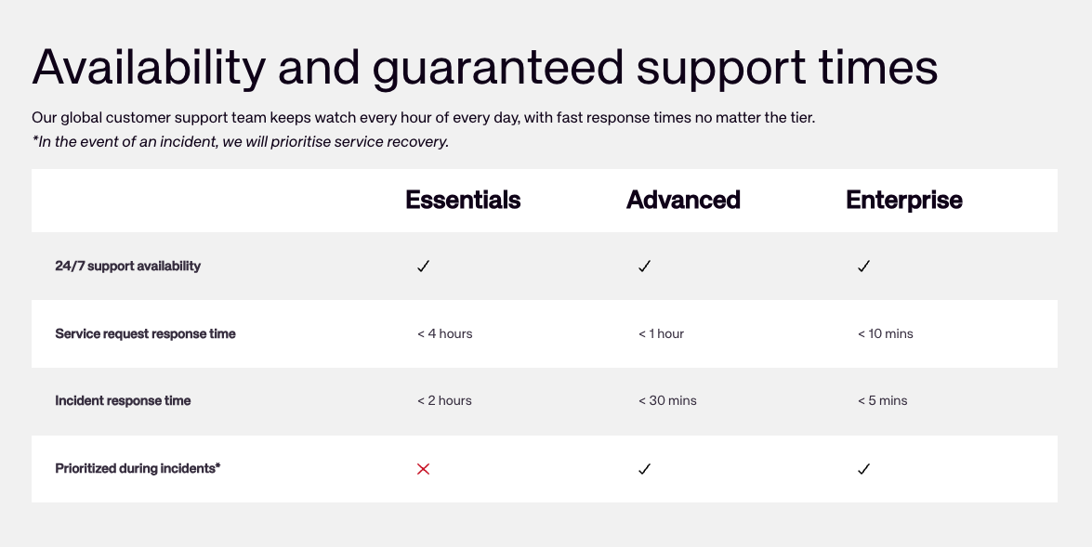The image size is (1092, 547).
Task: Click the Availability and guaranteed support times heading
Action: (x=484, y=67)
